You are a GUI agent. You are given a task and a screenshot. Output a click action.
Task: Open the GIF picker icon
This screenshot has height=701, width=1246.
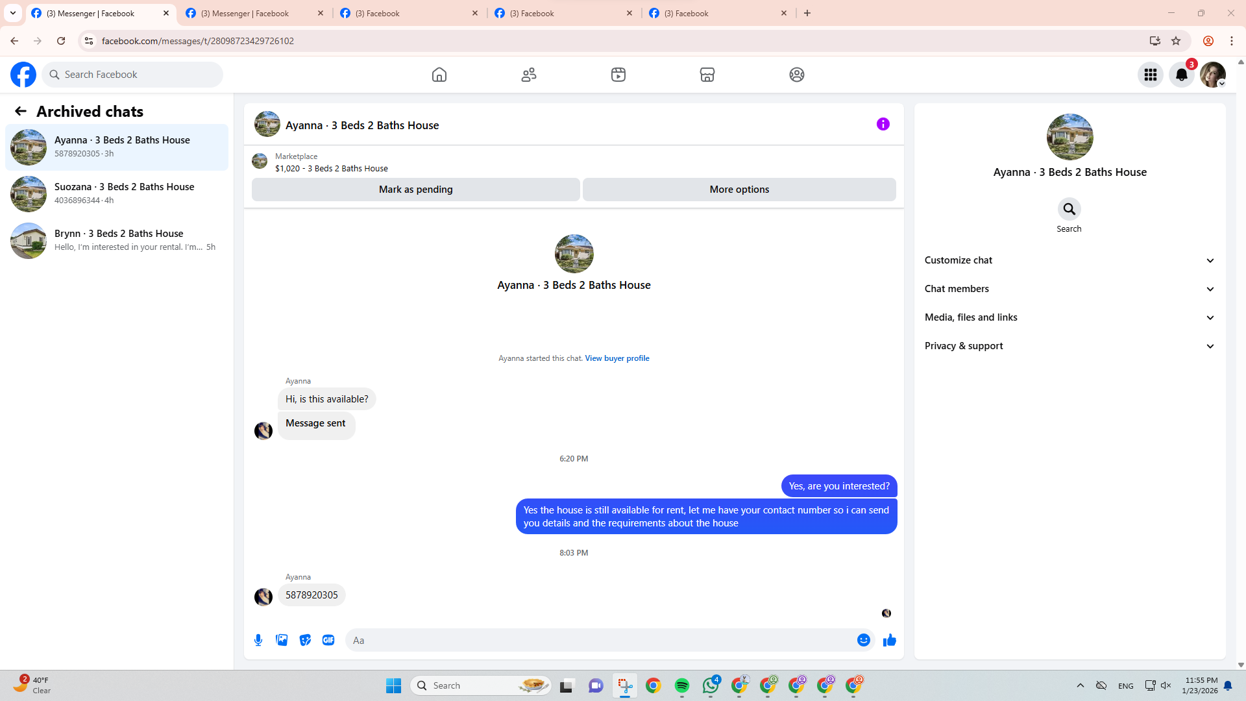click(328, 640)
